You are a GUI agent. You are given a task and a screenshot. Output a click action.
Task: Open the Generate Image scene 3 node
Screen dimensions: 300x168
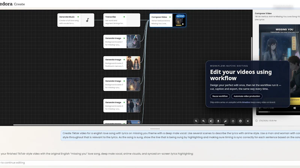pyautogui.click(x=121, y=84)
